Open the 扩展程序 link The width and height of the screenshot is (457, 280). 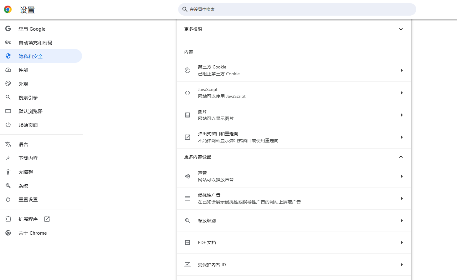click(41, 219)
